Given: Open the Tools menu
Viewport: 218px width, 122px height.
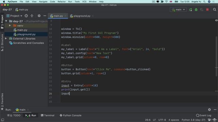Looking at the screenshot, I should pyautogui.click(x=77, y=2).
